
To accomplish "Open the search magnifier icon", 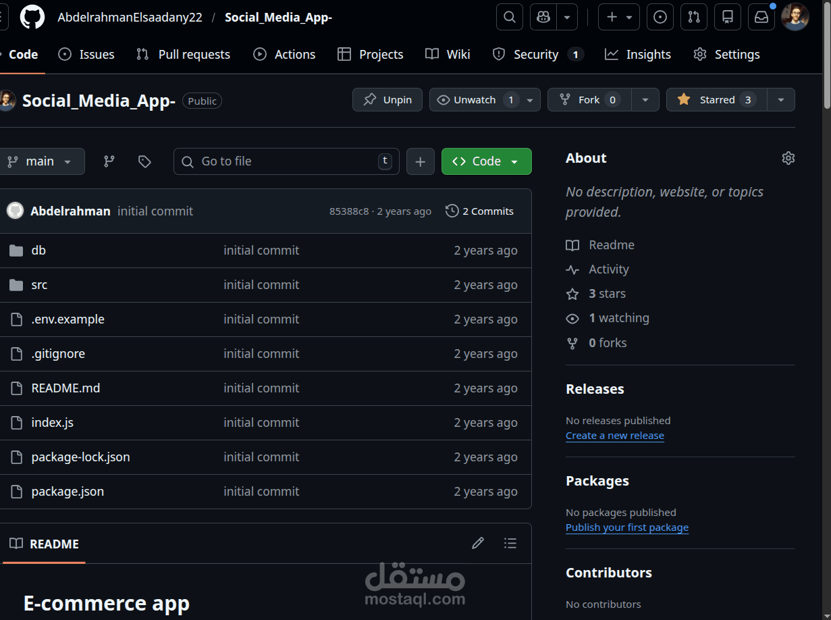I will click(510, 17).
